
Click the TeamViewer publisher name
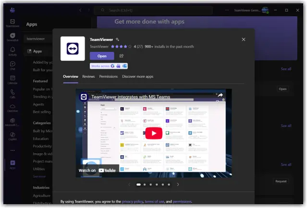coord(99,47)
